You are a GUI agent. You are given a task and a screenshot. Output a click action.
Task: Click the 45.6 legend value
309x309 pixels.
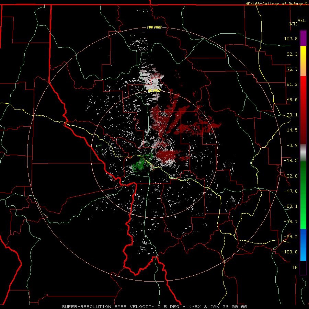pos(292,100)
